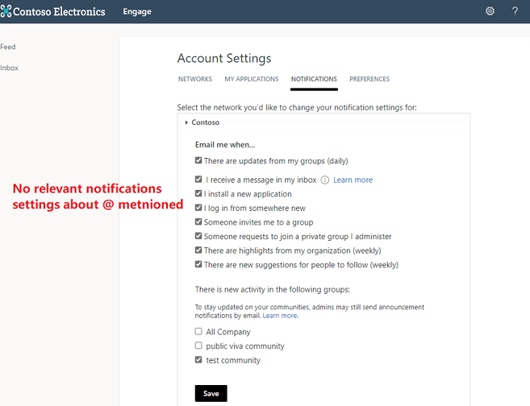Switch to the Networks tab
Screen dimensions: 530x406
[195, 79]
